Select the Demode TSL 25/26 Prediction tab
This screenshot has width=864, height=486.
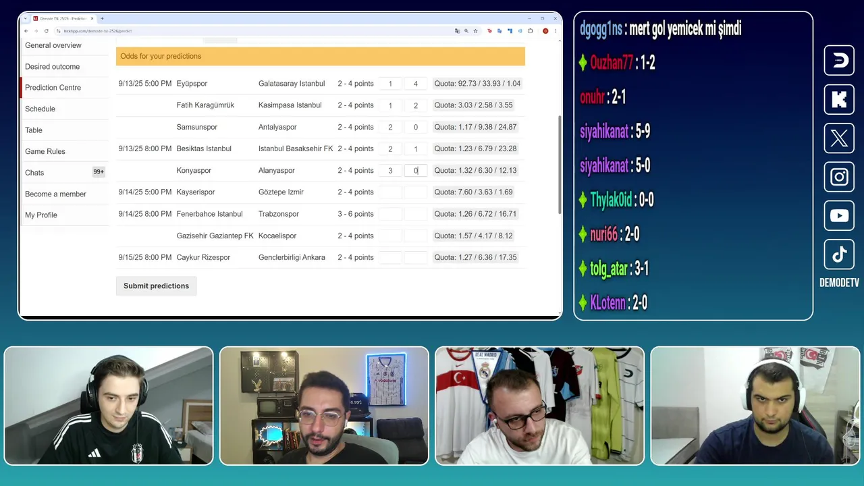pos(64,19)
